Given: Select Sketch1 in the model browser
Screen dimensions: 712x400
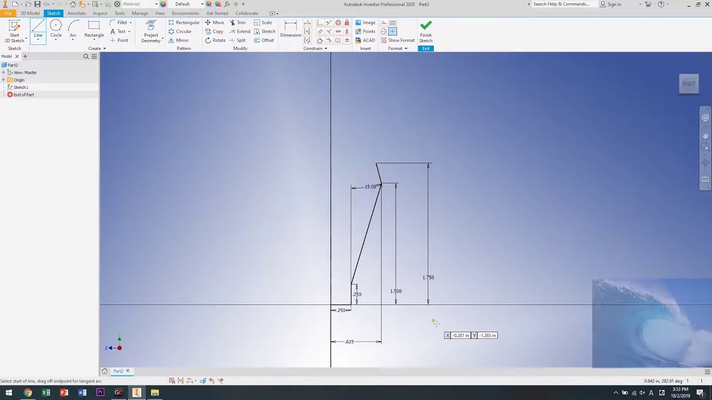Looking at the screenshot, I should (21, 87).
